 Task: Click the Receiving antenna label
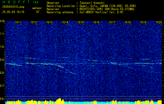(60, 12)
